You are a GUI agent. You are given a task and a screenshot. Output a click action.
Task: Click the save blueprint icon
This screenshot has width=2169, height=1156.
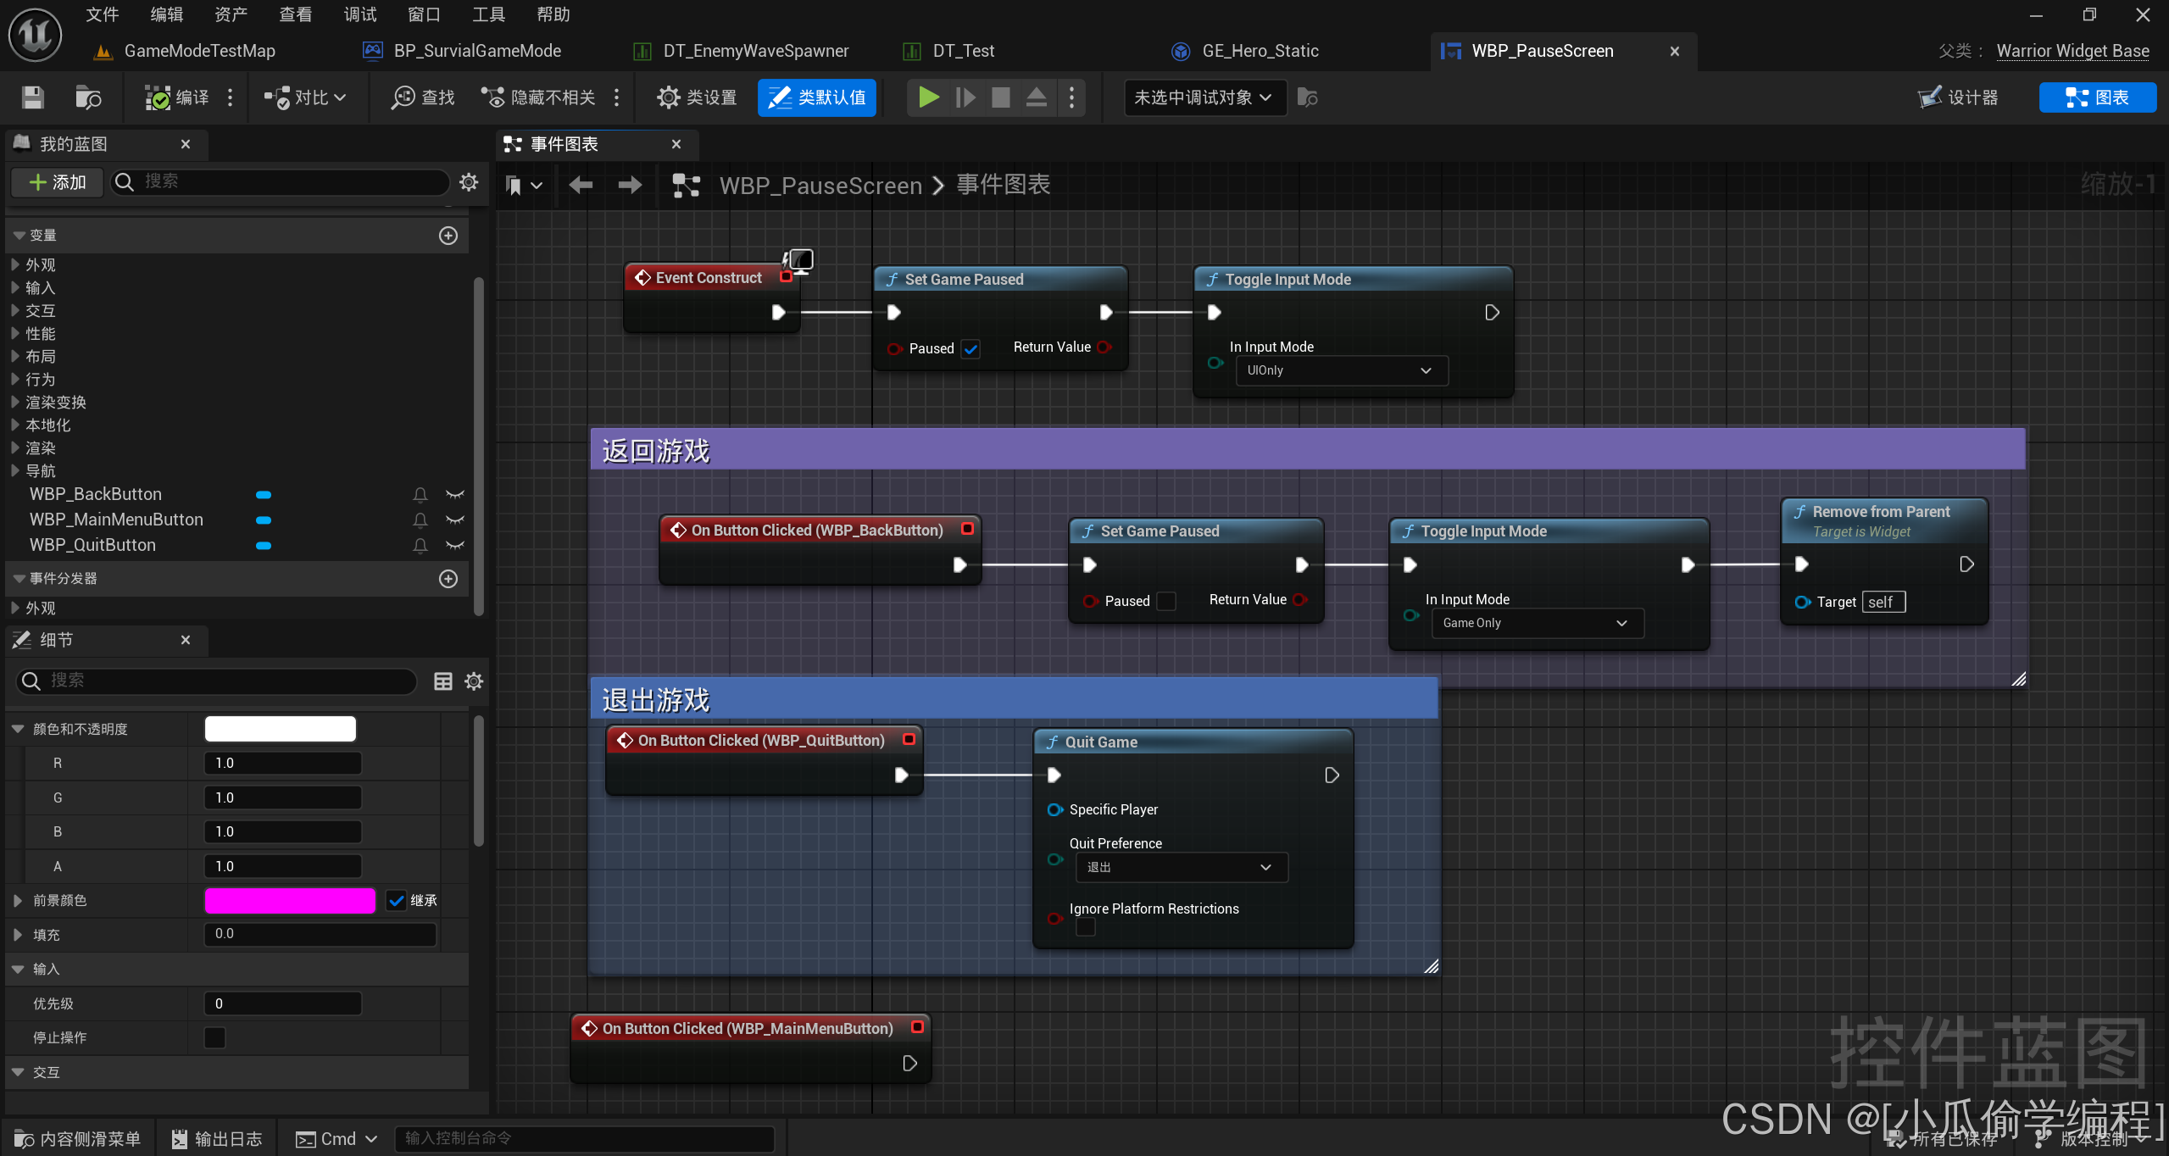pyautogui.click(x=32, y=97)
